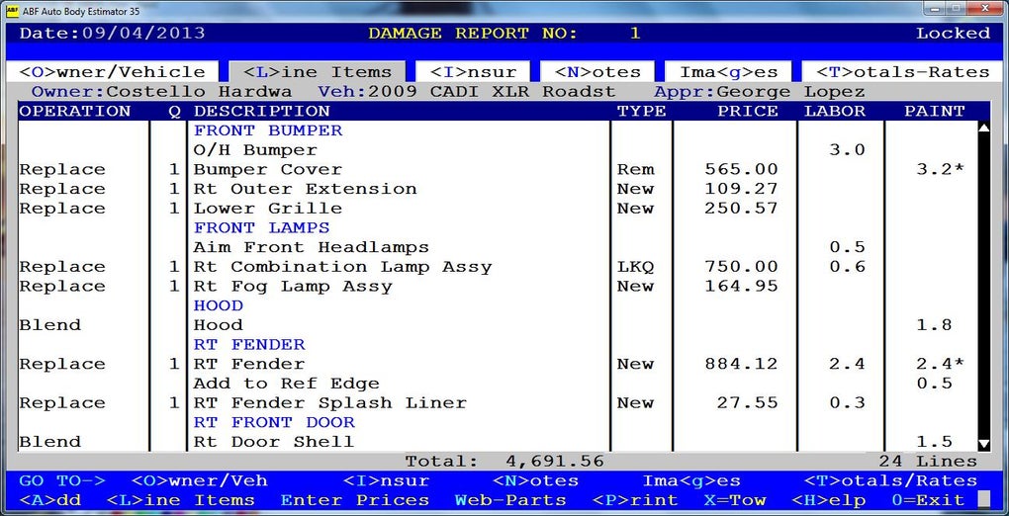This screenshot has height=516, width=1009.
Task: Click the Owner/Veh link in bottom bar
Action: pyautogui.click(x=199, y=481)
